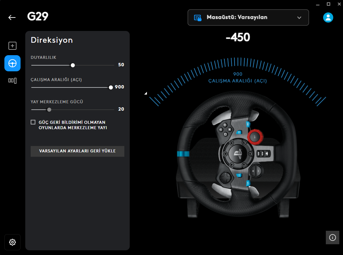Viewport: 343px width, 255px height.
Task: Click VARSAYILAN AYARLARI GERİ YÜKLE button
Action: pos(77,151)
